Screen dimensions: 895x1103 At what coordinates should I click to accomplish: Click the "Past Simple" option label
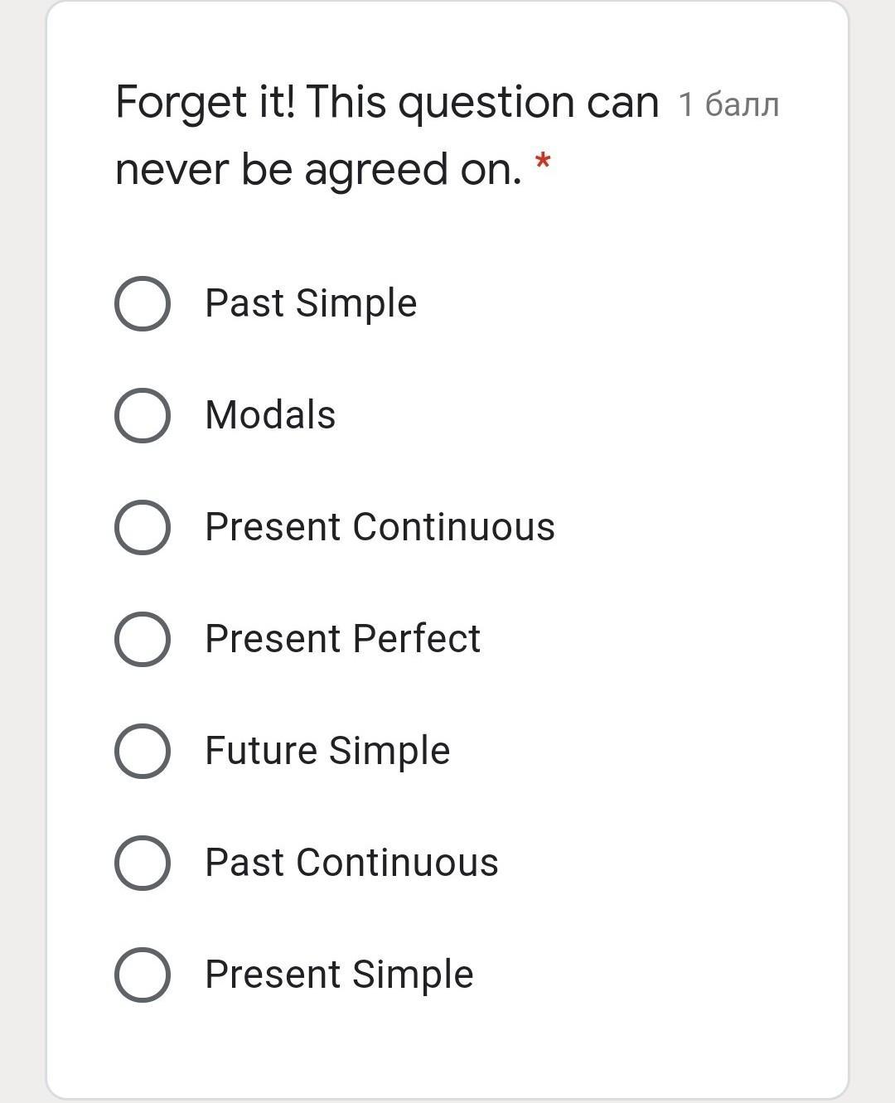[311, 303]
